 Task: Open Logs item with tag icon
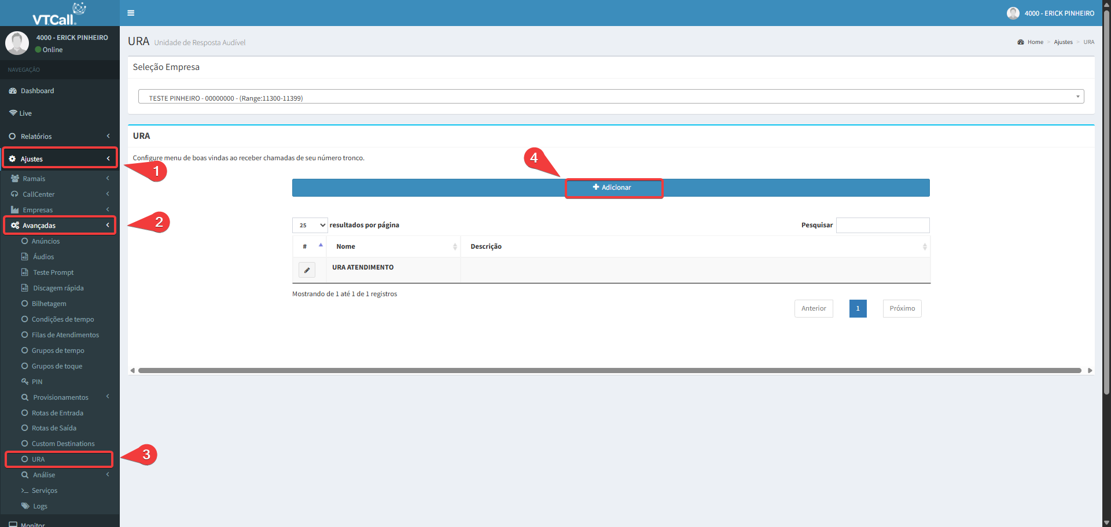pyautogui.click(x=40, y=506)
